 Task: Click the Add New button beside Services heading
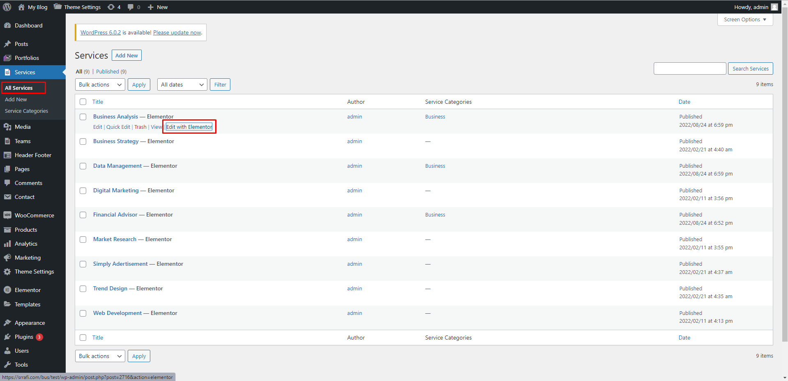click(126, 55)
